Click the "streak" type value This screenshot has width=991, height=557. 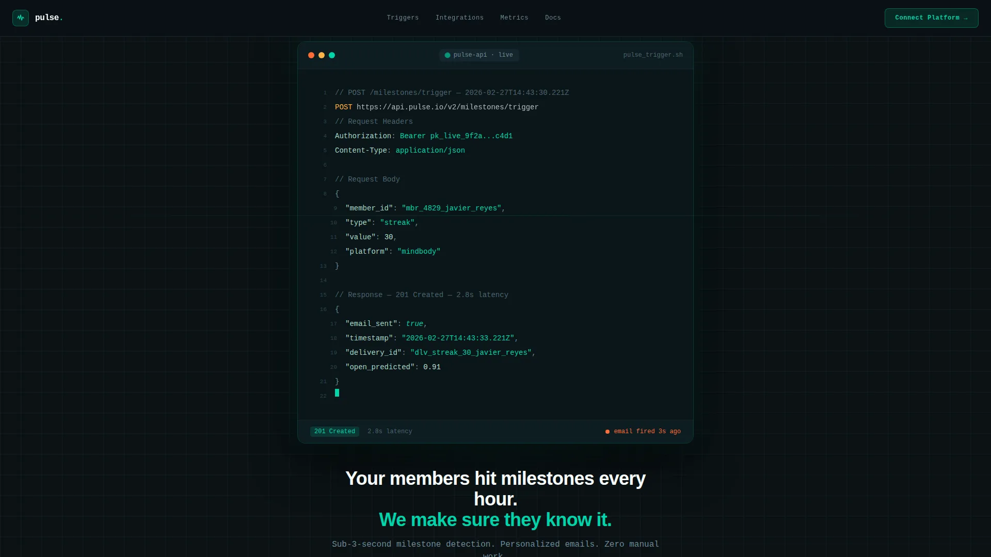(397, 223)
